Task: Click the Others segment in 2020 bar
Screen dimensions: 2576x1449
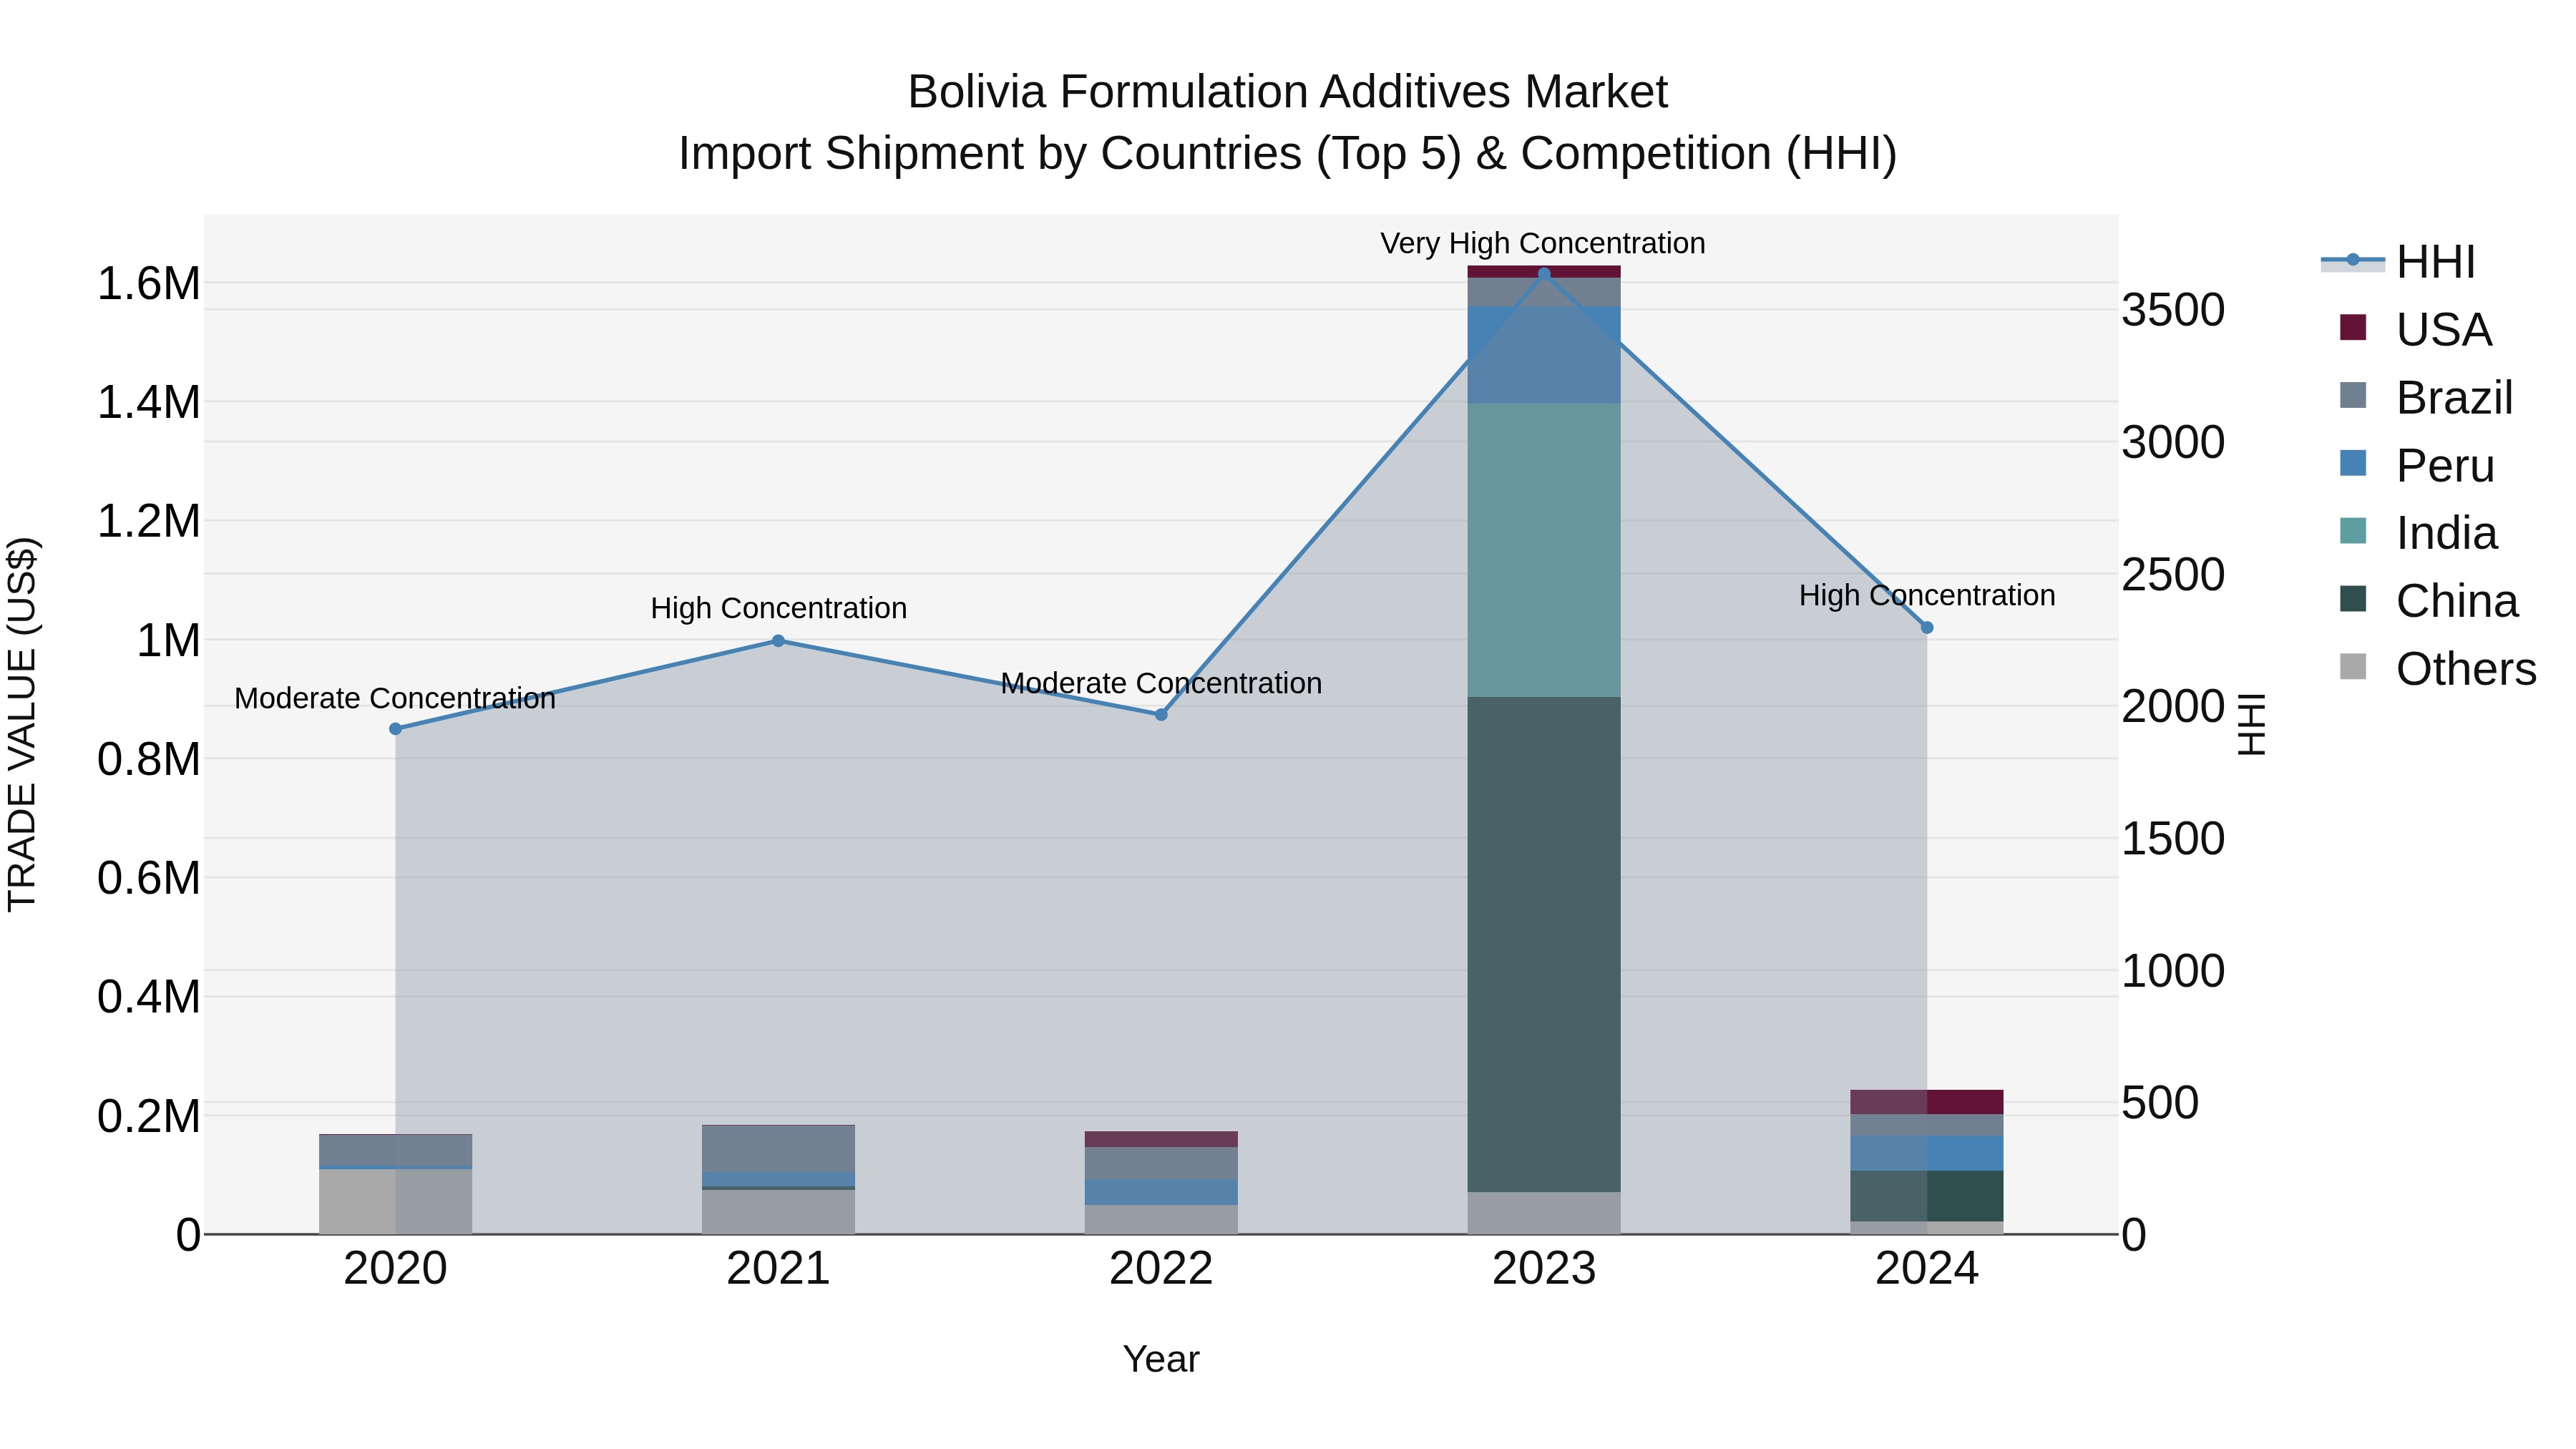Action: (395, 1202)
